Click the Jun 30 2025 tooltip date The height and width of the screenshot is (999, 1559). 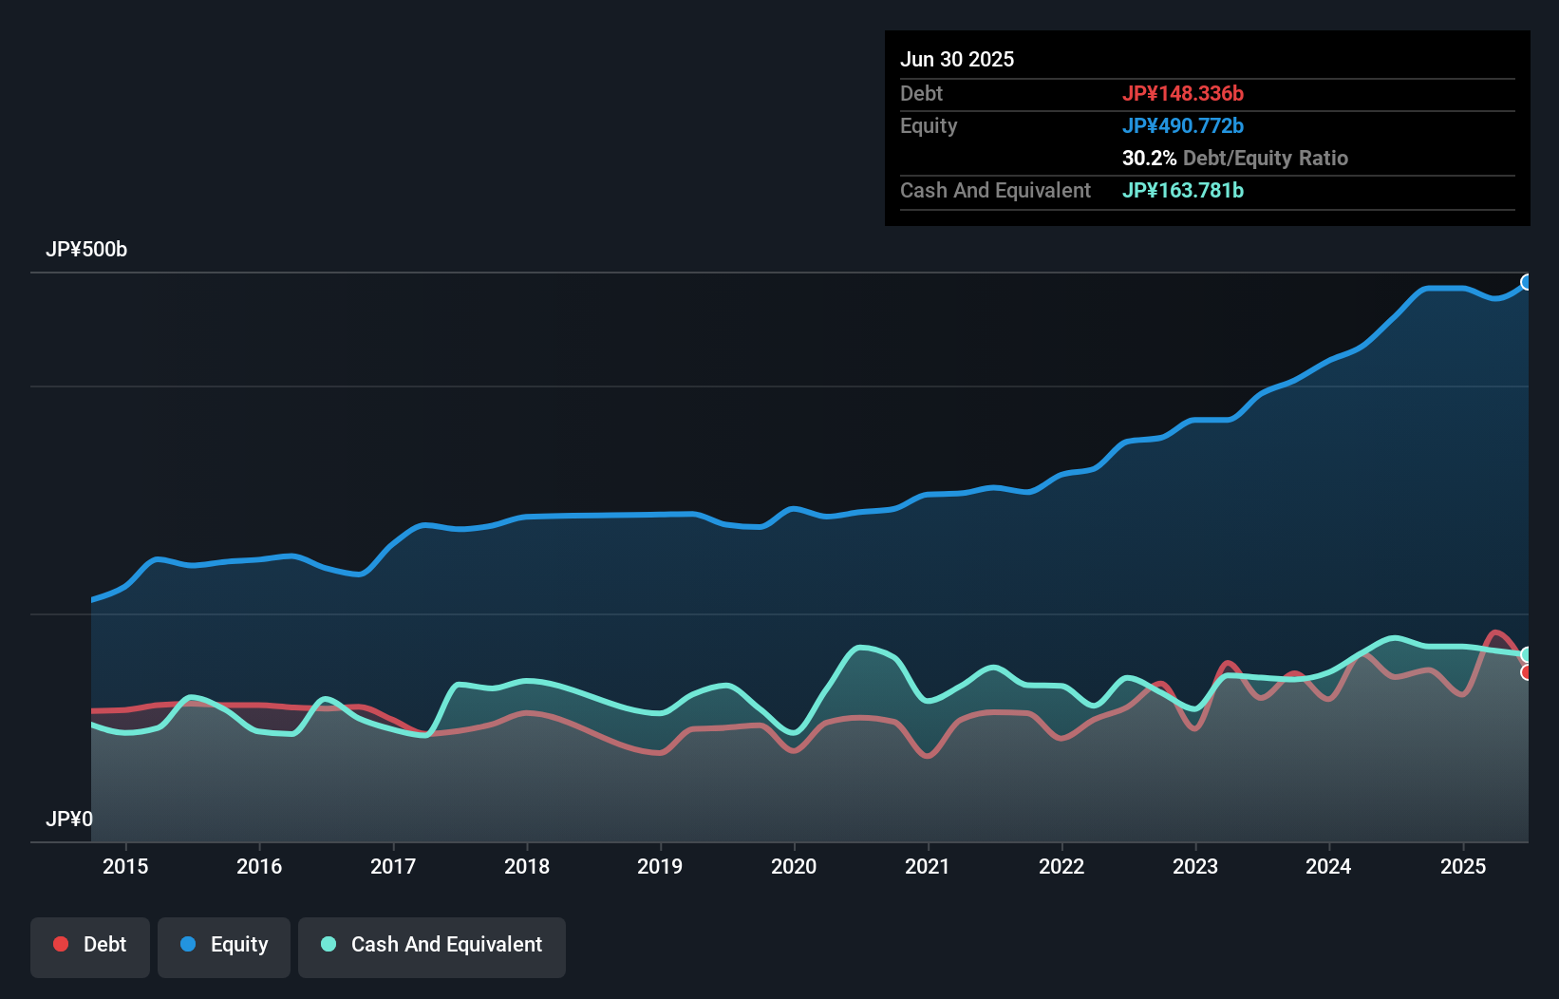(957, 60)
